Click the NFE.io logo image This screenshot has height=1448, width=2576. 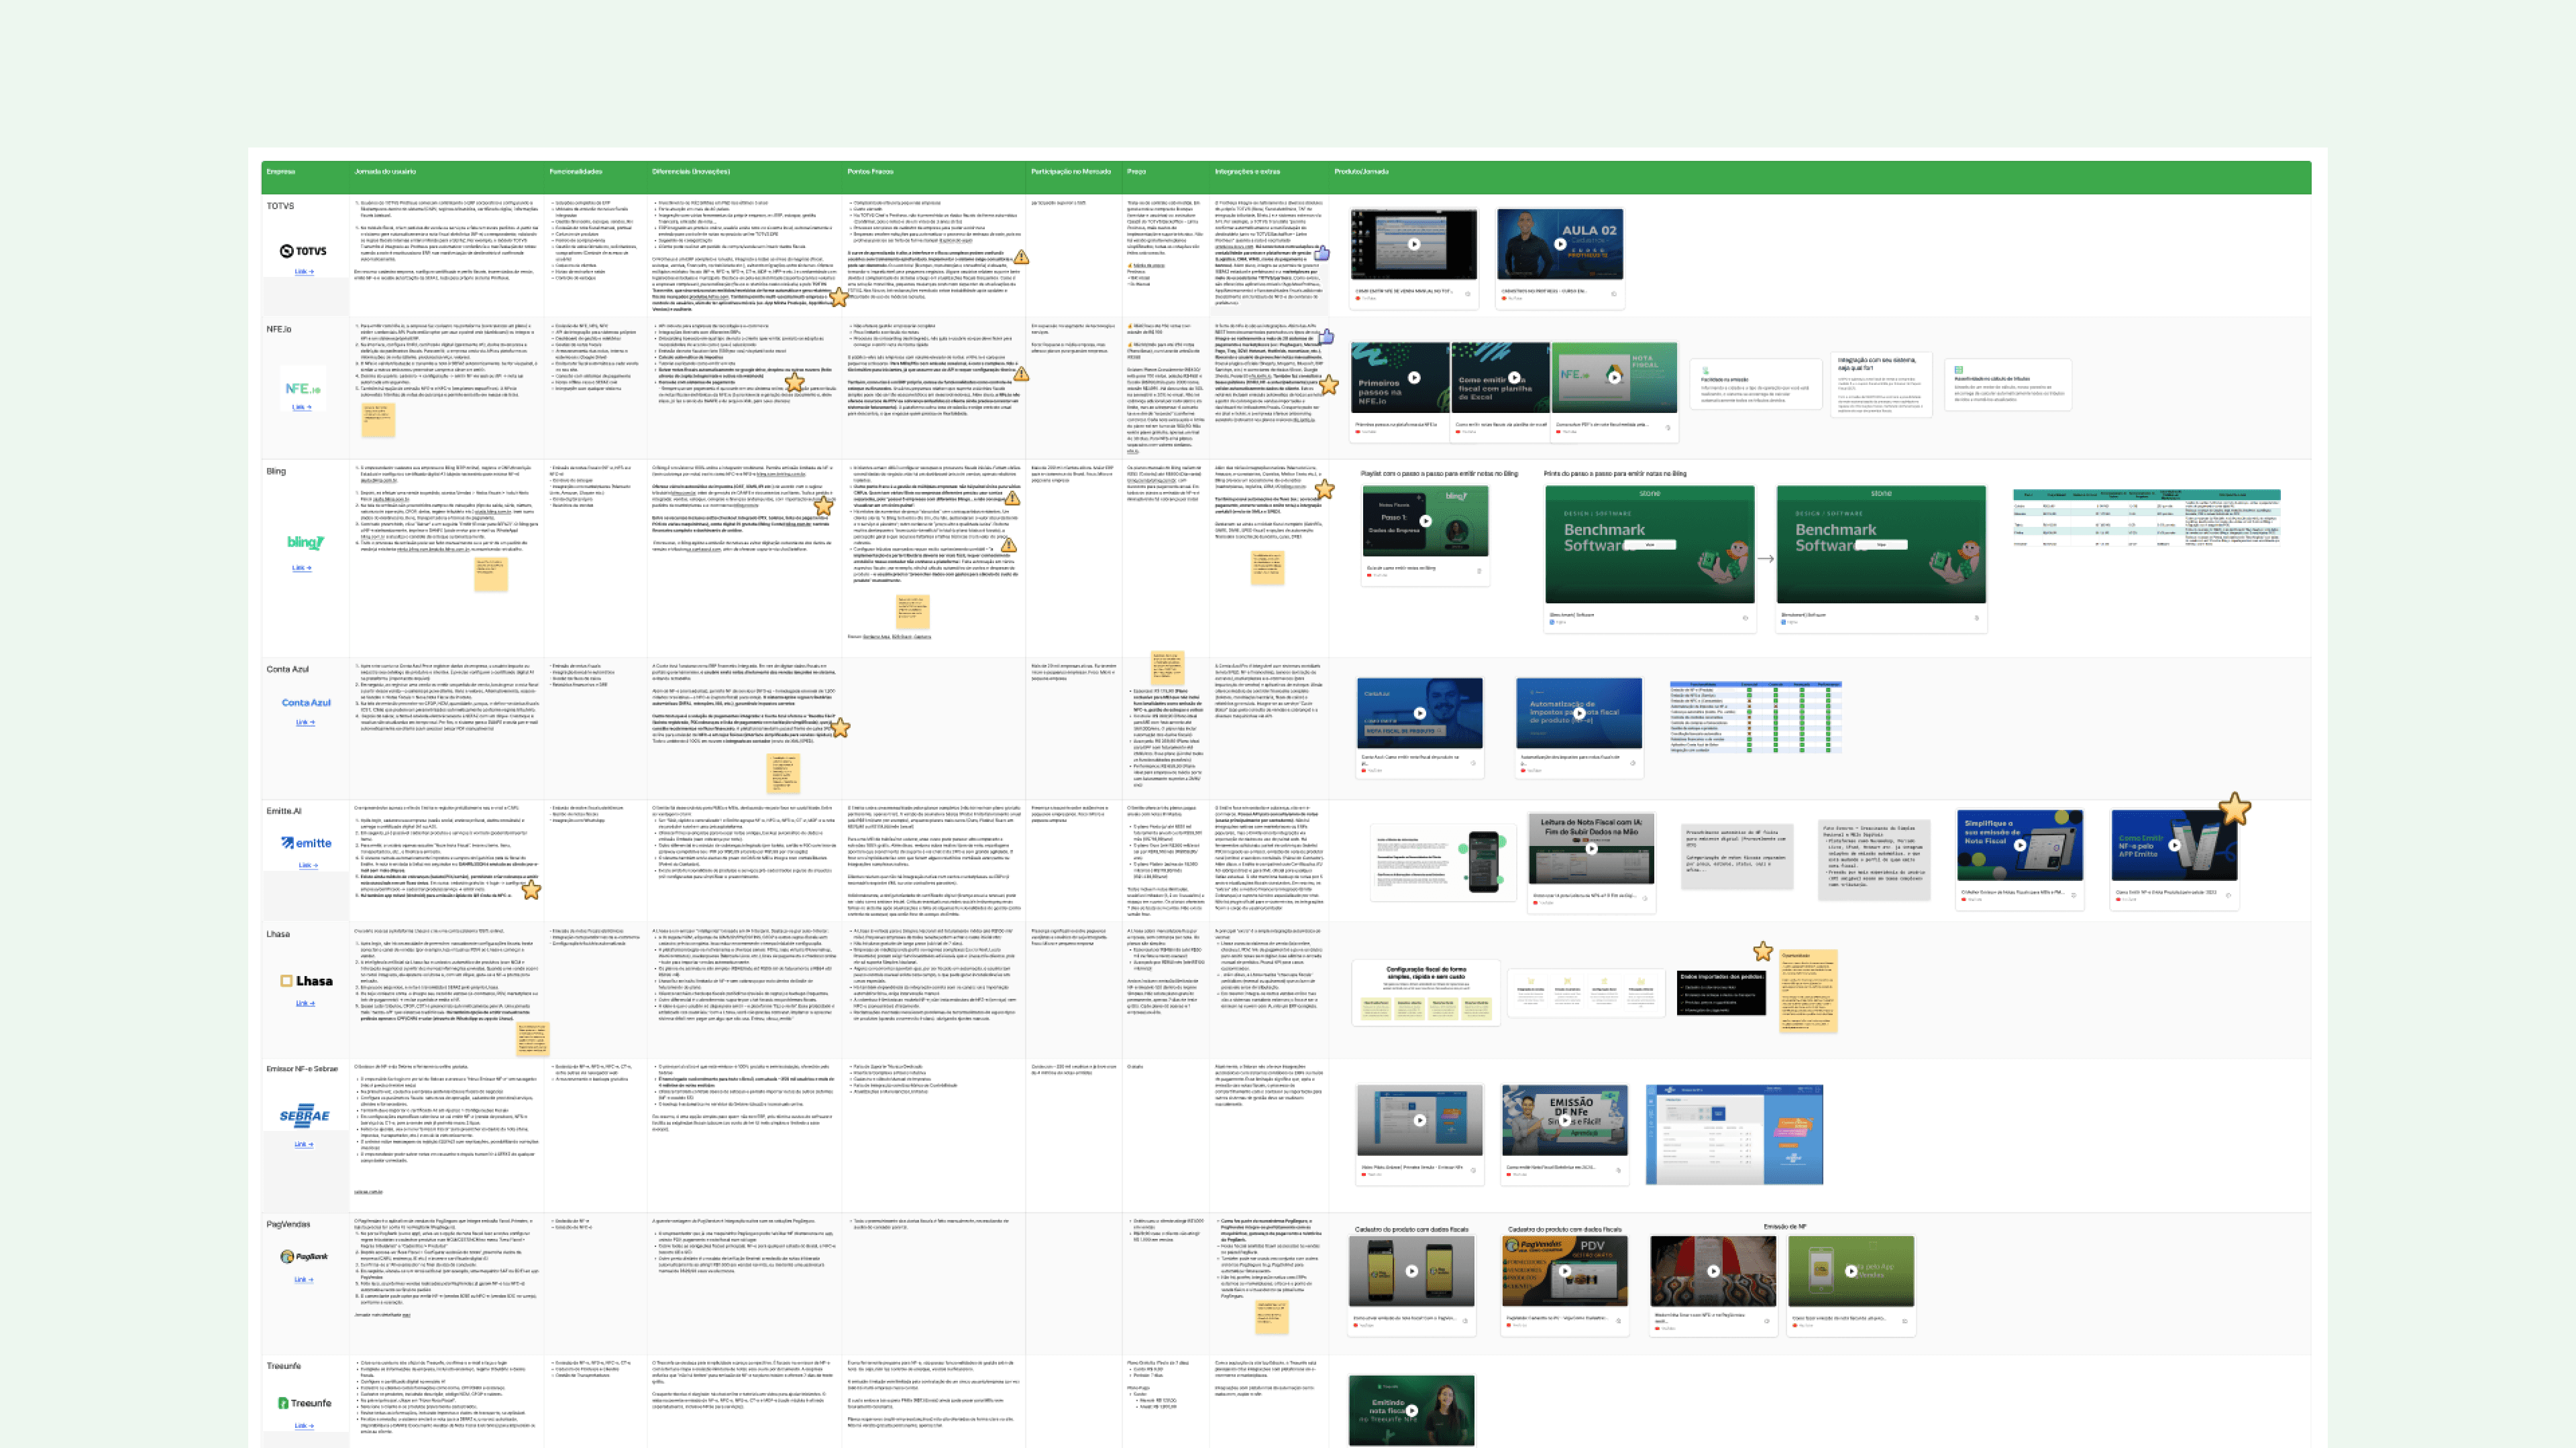303,389
